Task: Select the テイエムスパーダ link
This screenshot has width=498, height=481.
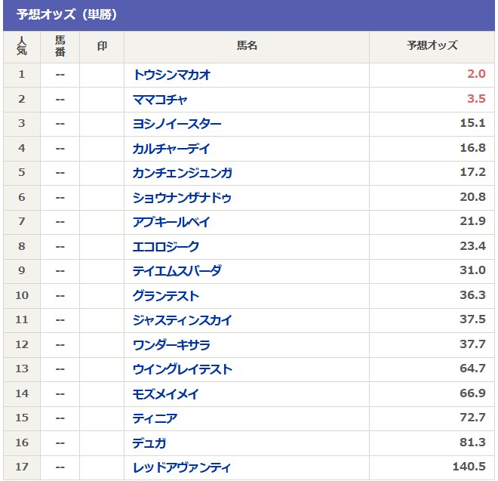Action: pyautogui.click(x=177, y=271)
